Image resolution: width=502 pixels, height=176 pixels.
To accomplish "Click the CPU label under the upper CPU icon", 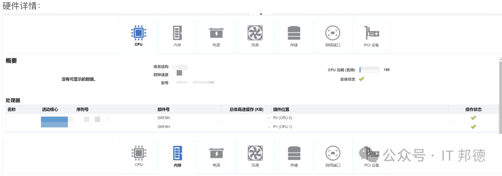I will [139, 45].
